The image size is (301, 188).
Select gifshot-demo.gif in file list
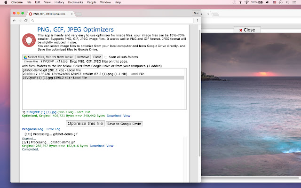103,70
